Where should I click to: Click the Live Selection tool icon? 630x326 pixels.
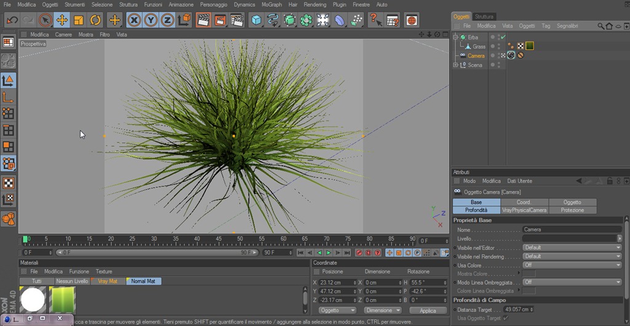pos(46,20)
